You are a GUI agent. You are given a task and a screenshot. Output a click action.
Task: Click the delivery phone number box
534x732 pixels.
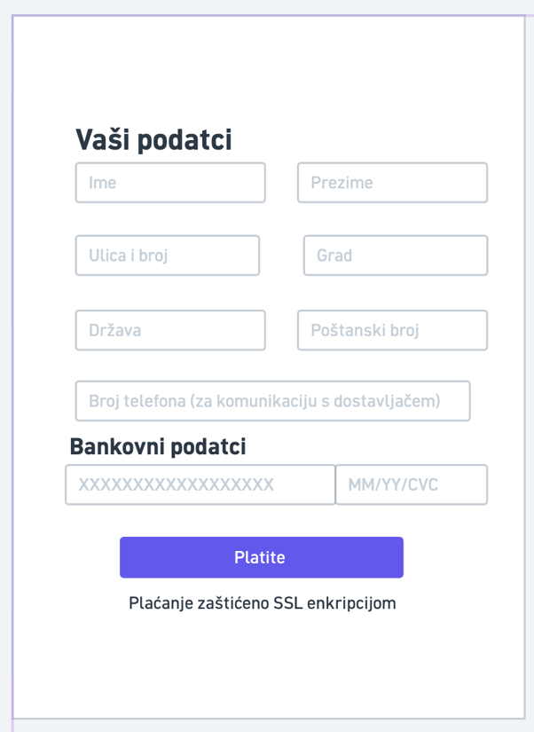[272, 401]
